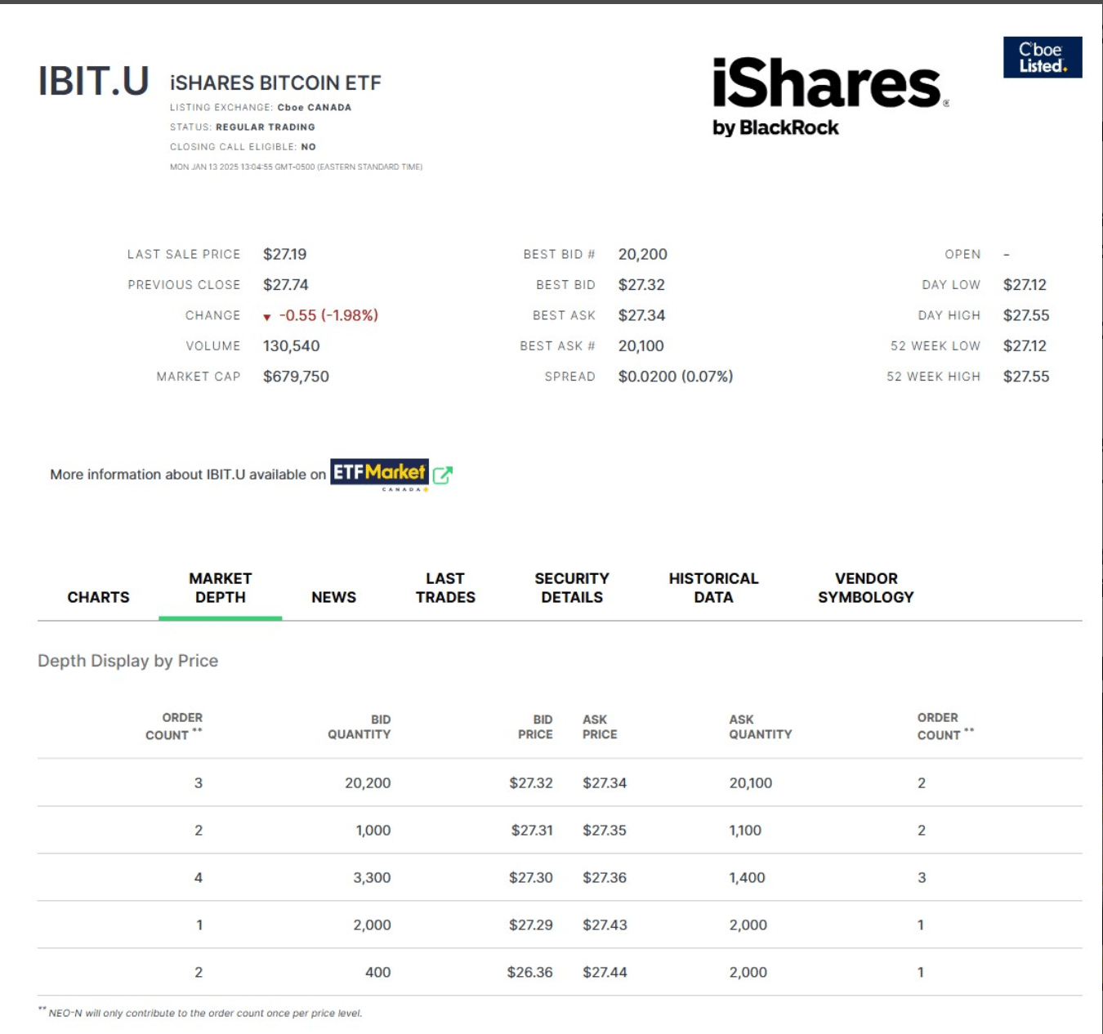Screen dimensions: 1103x1034
Task: Click the Cboe Listed badge
Action: pos(1043,57)
